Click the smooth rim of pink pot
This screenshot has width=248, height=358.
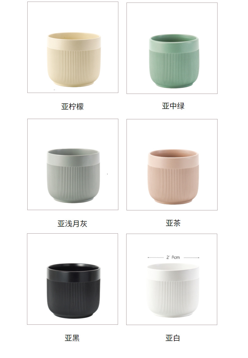point(173,158)
